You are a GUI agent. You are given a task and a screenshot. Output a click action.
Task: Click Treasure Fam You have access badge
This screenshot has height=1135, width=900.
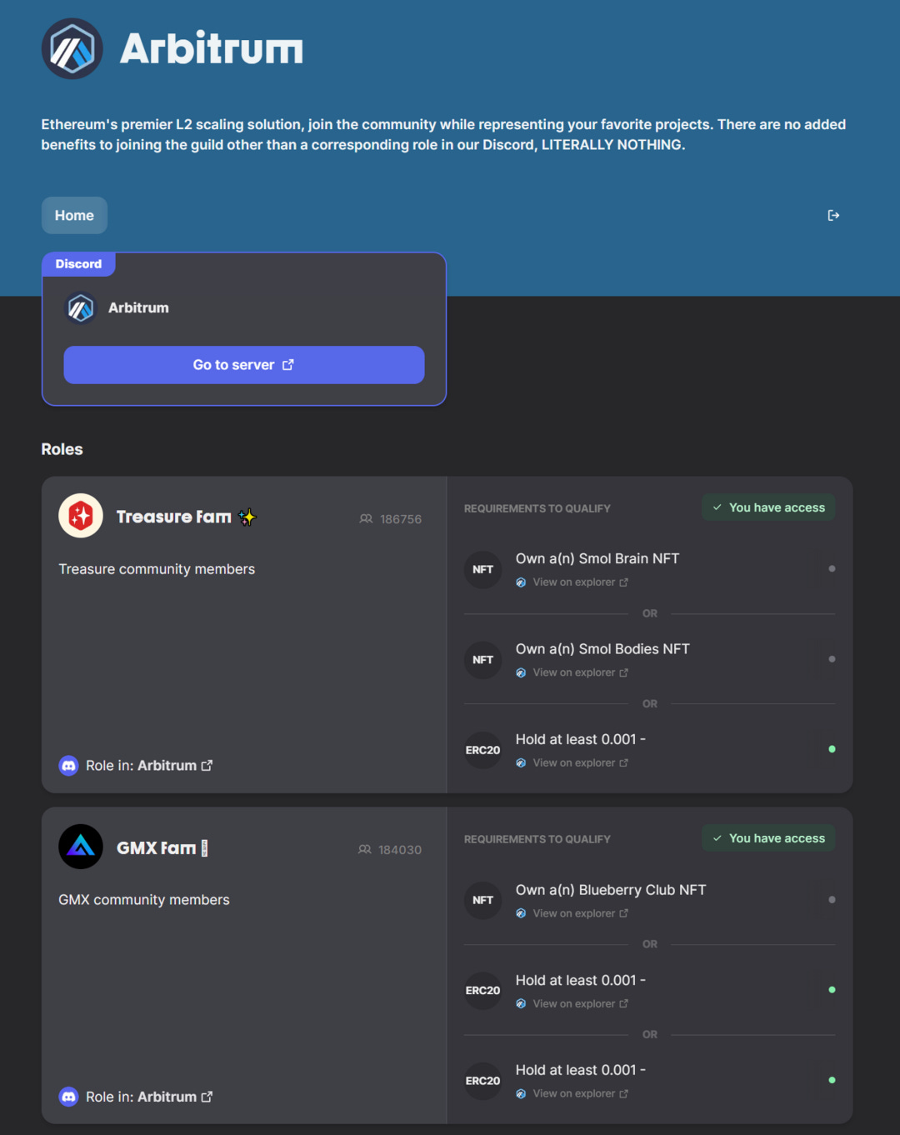(x=768, y=507)
